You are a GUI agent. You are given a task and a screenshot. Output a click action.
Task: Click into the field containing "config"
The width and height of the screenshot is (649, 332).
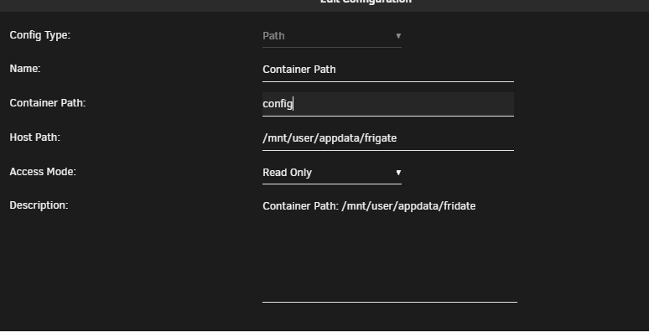pos(388,104)
